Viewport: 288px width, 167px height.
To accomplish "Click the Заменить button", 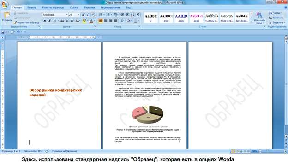I will click(276, 18).
